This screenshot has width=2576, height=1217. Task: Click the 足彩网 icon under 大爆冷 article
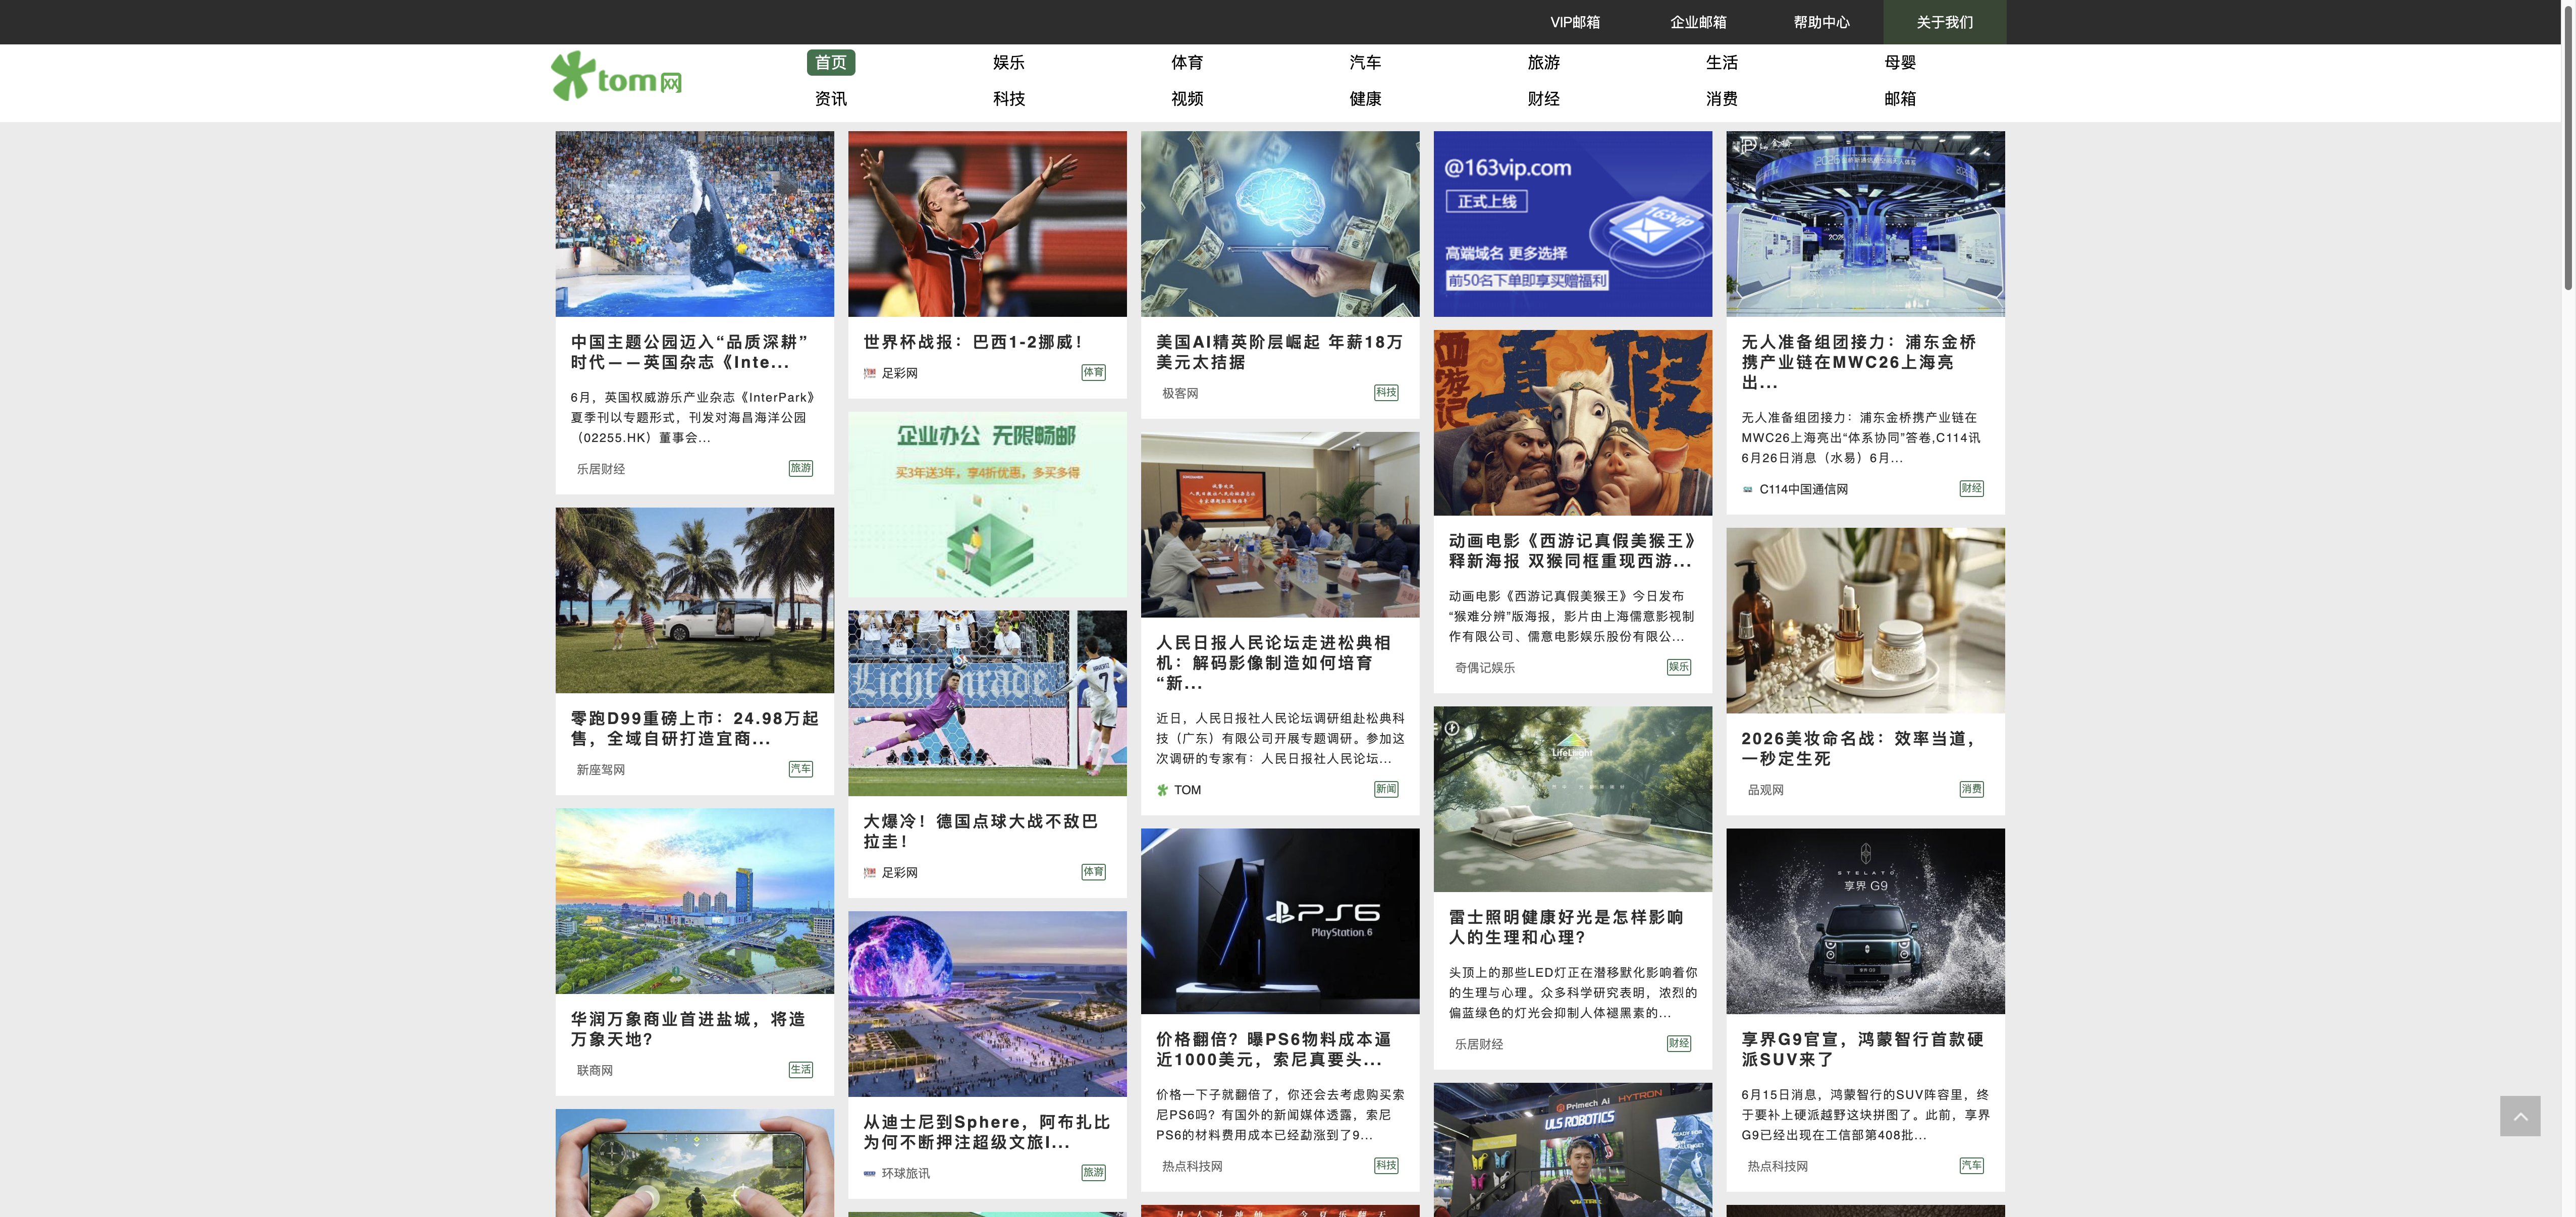coord(869,873)
